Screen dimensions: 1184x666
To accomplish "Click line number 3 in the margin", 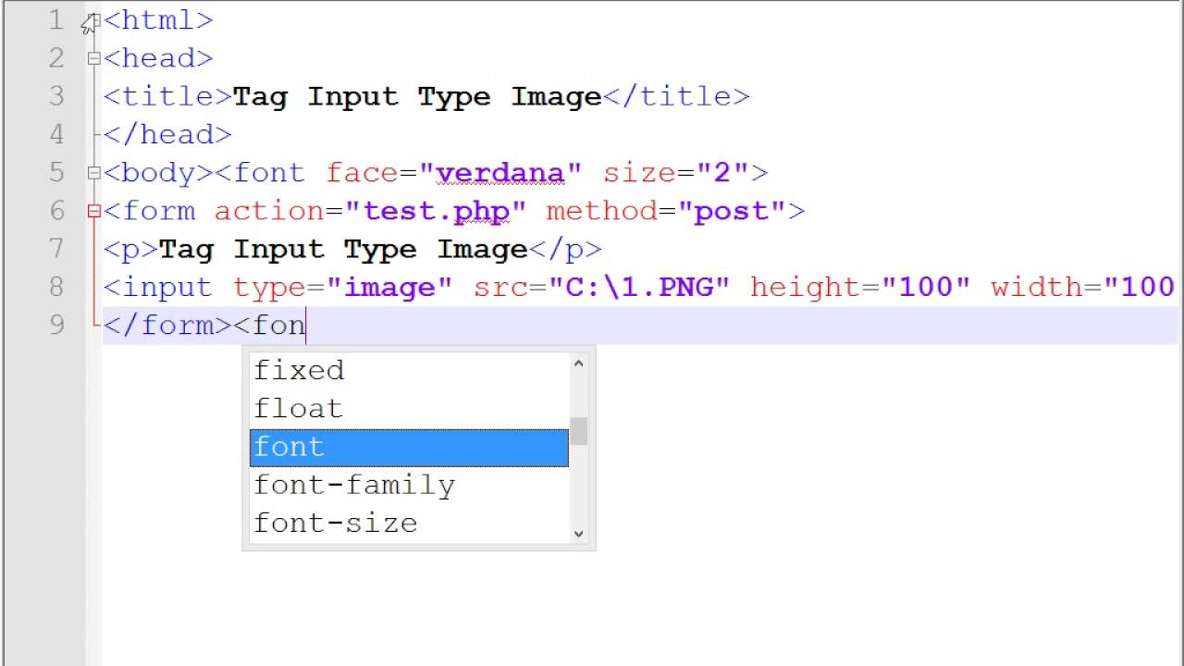I will [57, 96].
